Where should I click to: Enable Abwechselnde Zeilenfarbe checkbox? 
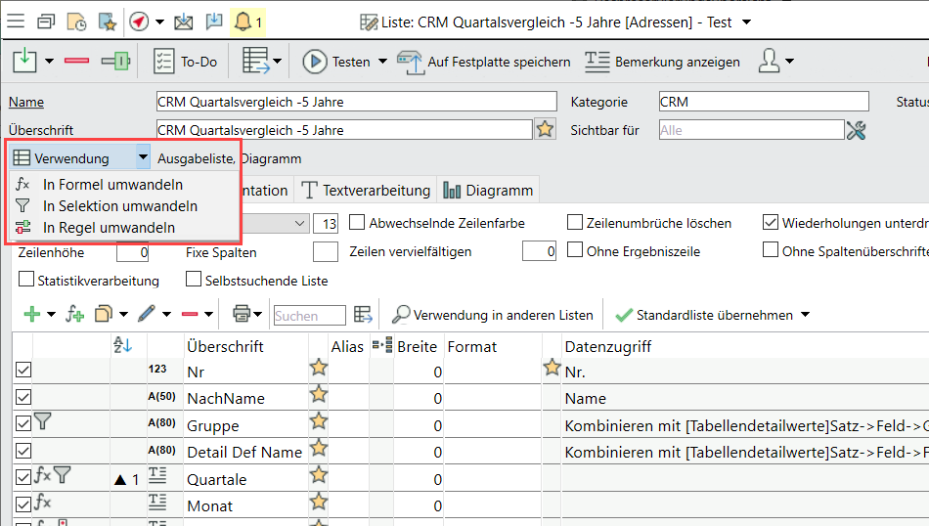(x=358, y=223)
